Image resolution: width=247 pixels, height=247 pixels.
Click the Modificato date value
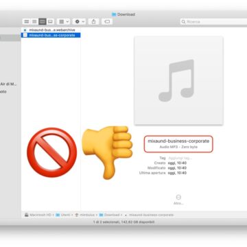(177, 168)
